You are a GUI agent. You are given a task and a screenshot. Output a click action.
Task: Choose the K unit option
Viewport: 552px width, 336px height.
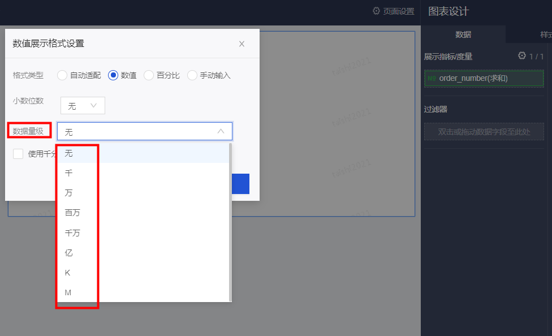(x=68, y=273)
